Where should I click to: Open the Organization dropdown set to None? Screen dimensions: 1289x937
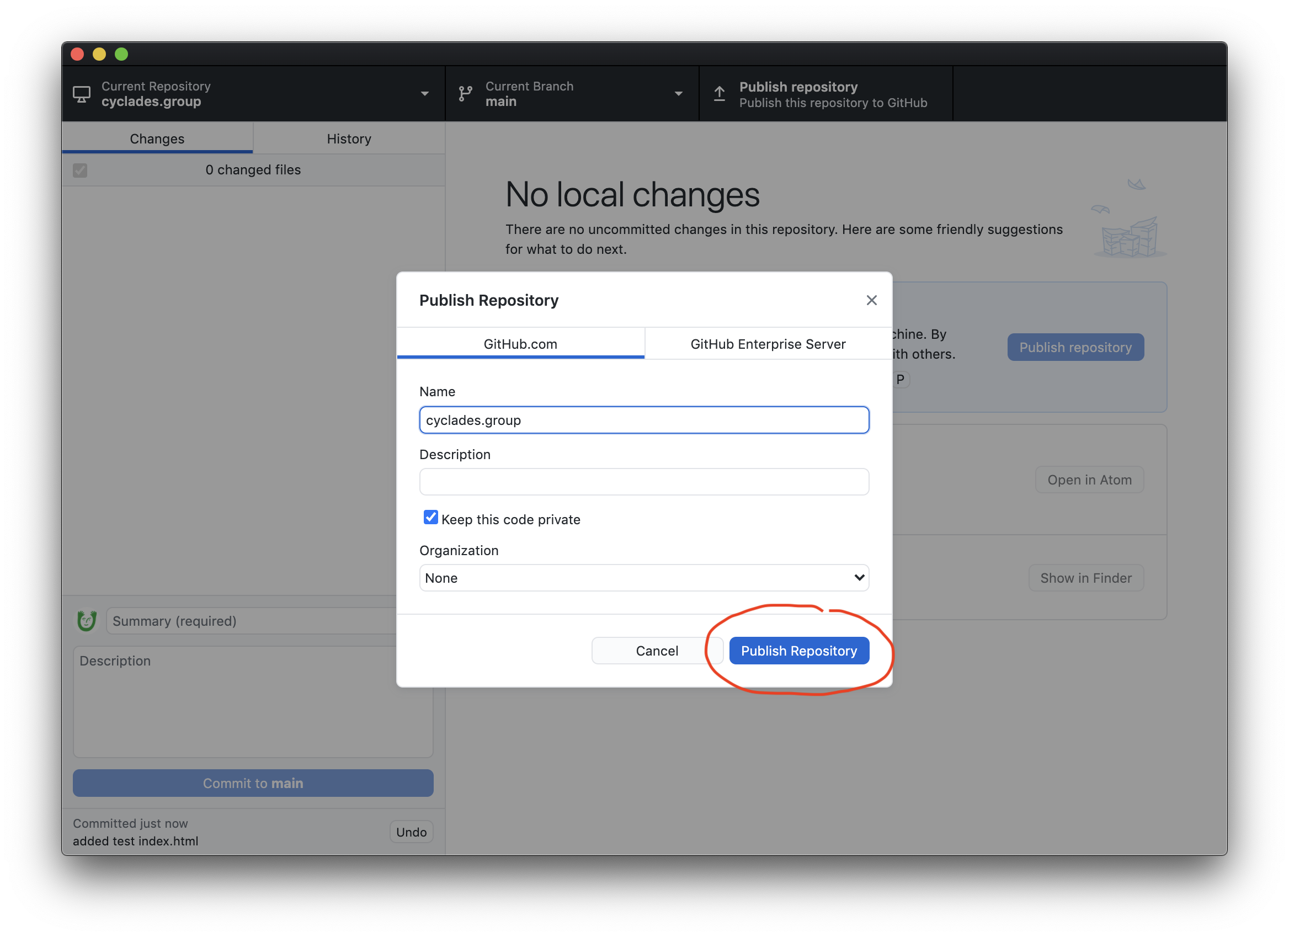tap(644, 578)
